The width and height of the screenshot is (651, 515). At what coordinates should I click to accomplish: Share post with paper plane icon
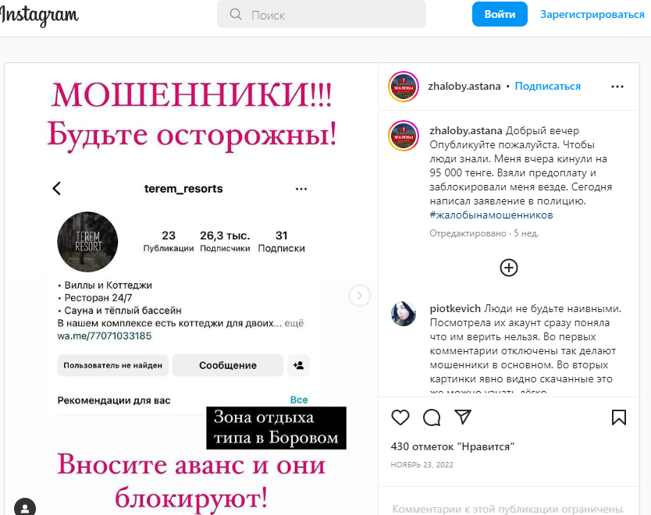coord(463,417)
